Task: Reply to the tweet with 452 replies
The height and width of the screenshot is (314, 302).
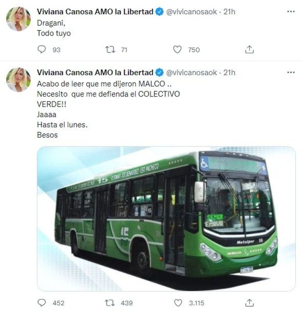Action: pyautogui.click(x=42, y=303)
